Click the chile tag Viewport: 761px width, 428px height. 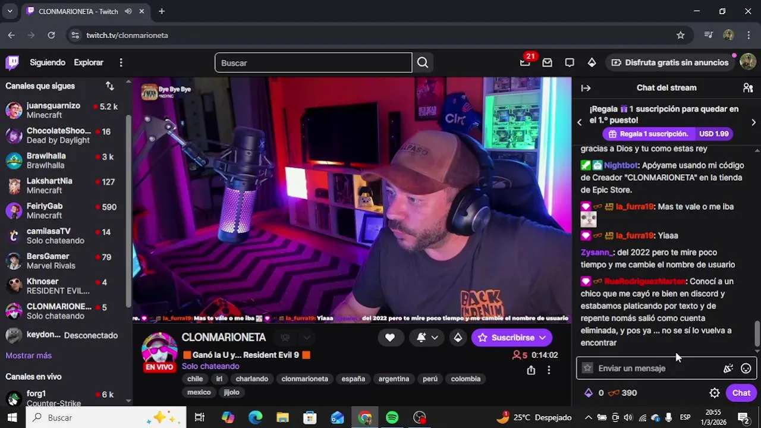point(195,379)
